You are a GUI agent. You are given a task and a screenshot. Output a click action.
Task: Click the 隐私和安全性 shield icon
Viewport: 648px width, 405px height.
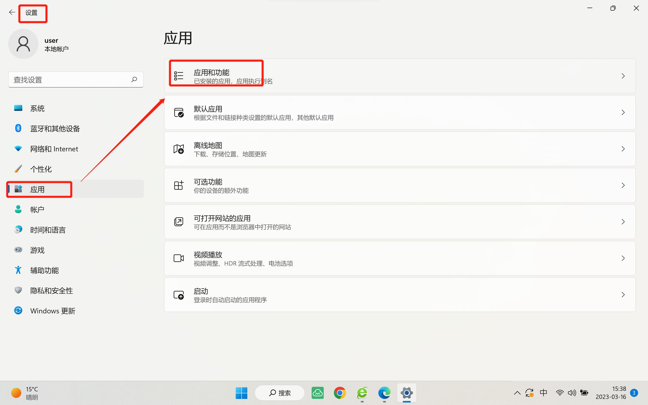18,290
